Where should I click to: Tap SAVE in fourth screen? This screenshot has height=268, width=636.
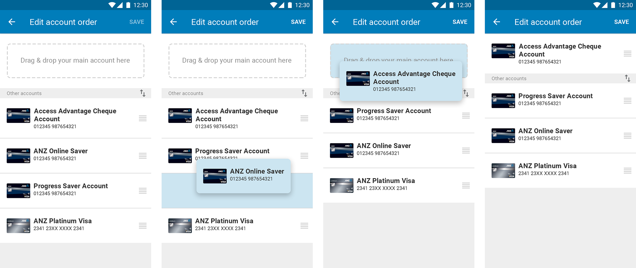tap(622, 22)
